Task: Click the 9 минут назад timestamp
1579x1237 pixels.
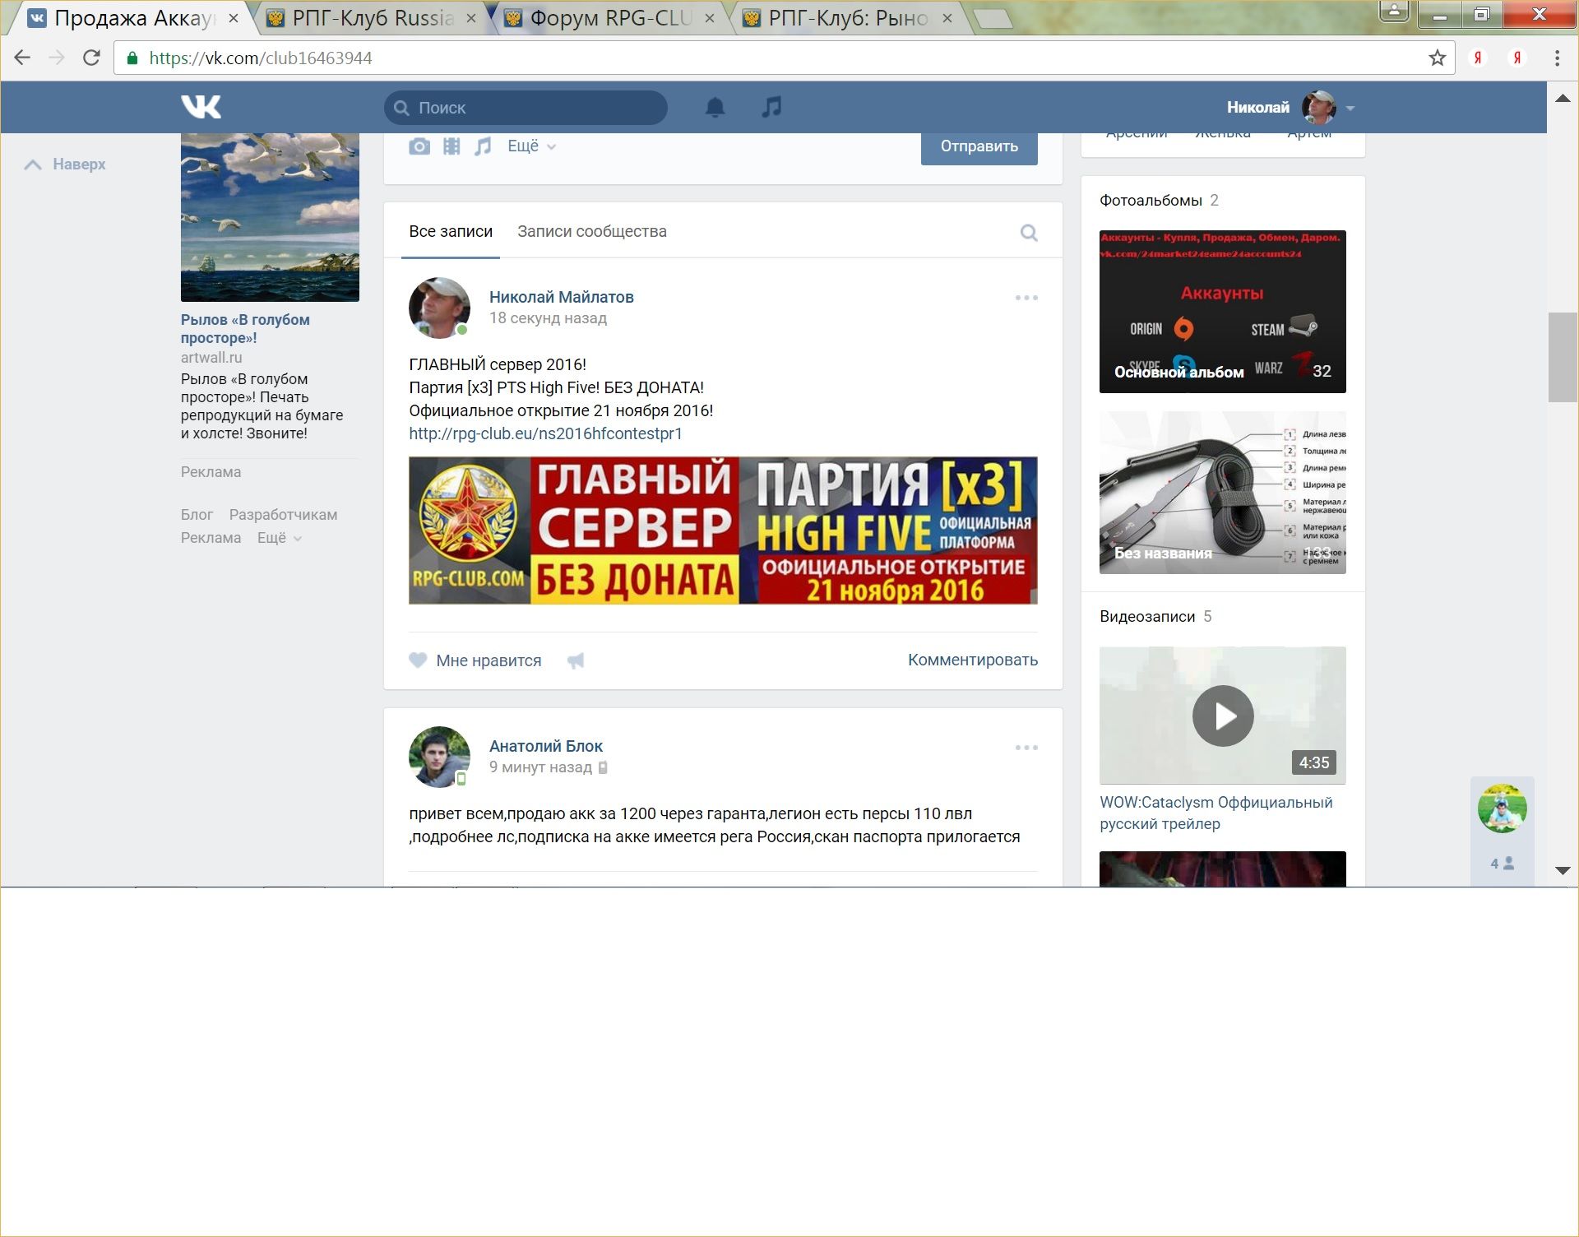Action: [540, 767]
